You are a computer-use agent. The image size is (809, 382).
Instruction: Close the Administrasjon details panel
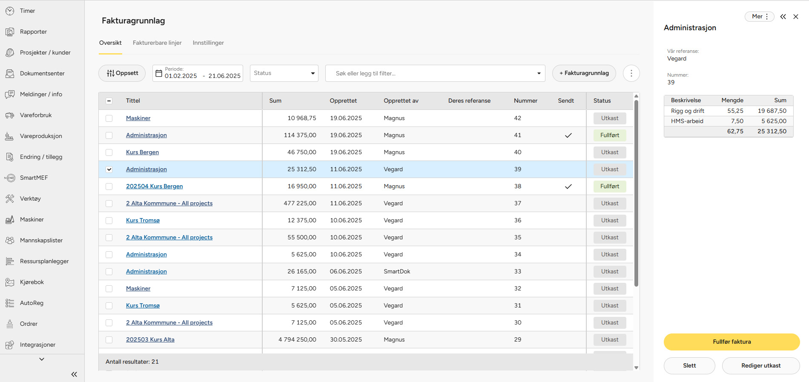pos(796,17)
